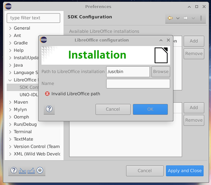
Task: Click the oomph record preferences icon
Action: click(x=40, y=170)
